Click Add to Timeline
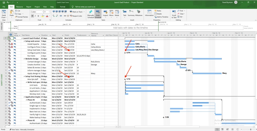The image size is (257, 131). [161, 17]
